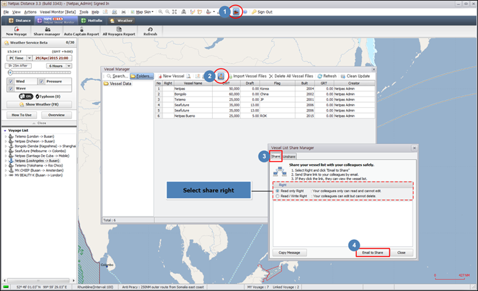Open the Actions menu

(x=30, y=12)
